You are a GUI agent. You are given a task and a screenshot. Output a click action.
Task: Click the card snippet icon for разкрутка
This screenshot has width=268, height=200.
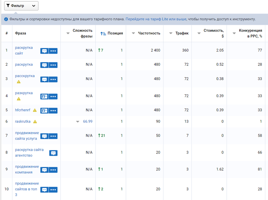45,96
